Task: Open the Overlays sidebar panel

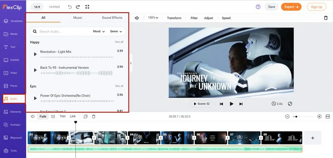Action: click(13, 125)
